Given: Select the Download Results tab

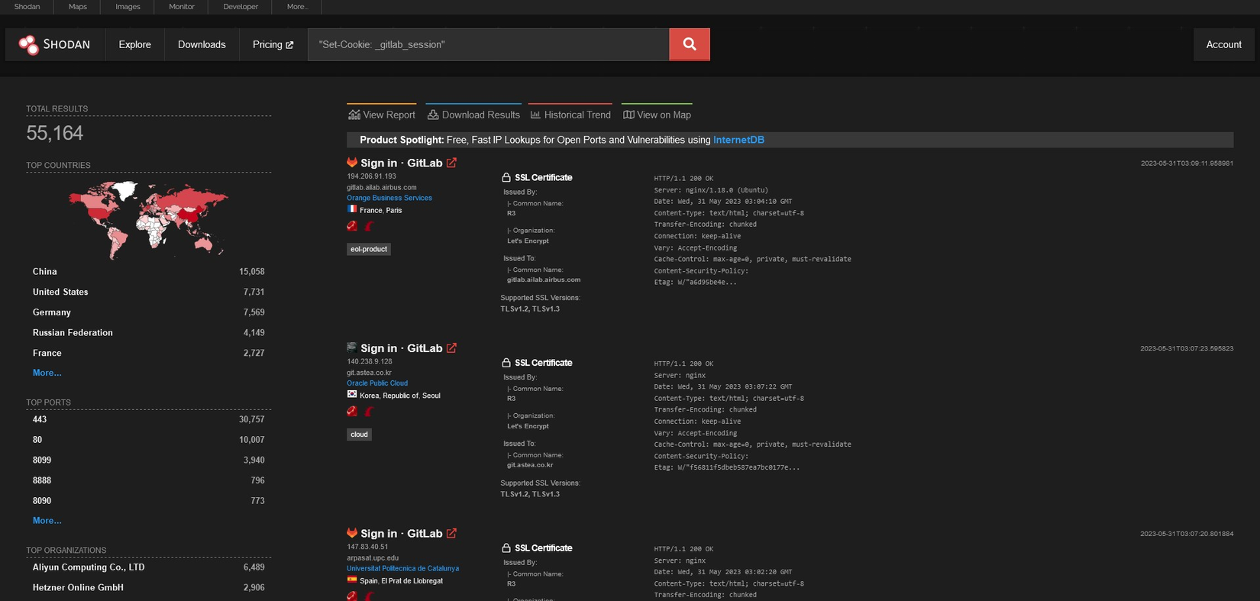Looking at the screenshot, I should click(473, 115).
